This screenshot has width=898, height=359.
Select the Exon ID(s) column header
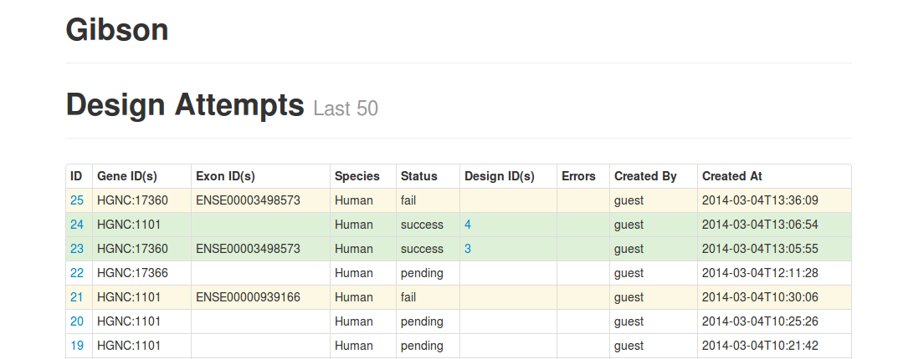click(x=226, y=176)
